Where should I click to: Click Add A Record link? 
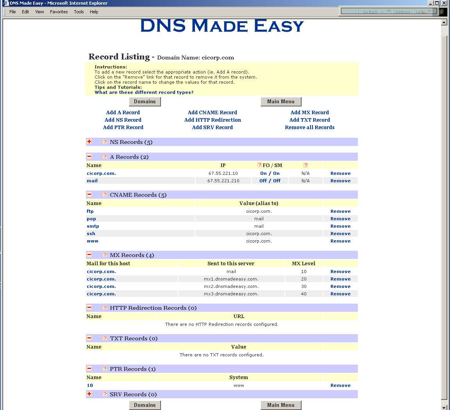click(x=123, y=112)
